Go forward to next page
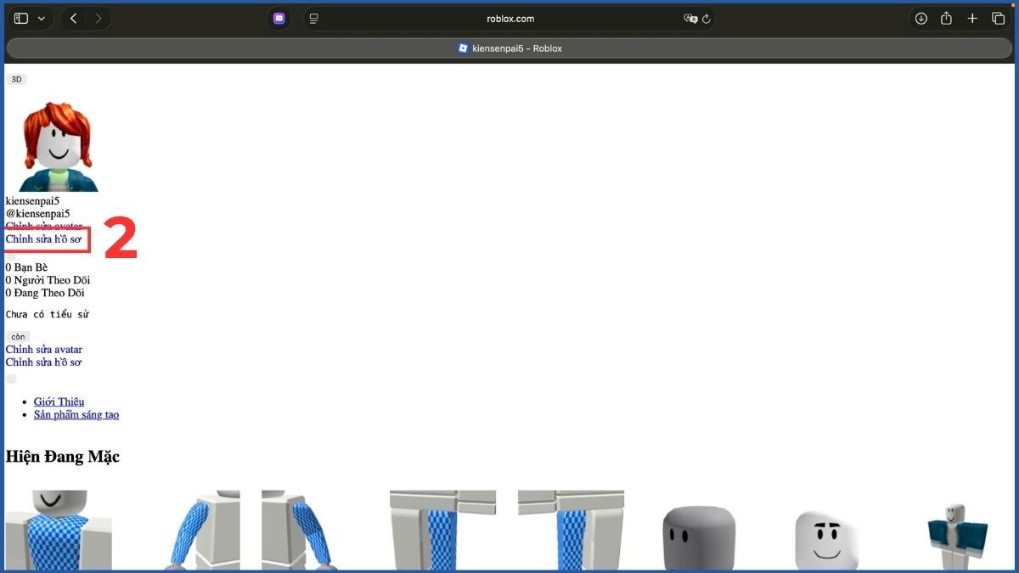 (99, 19)
